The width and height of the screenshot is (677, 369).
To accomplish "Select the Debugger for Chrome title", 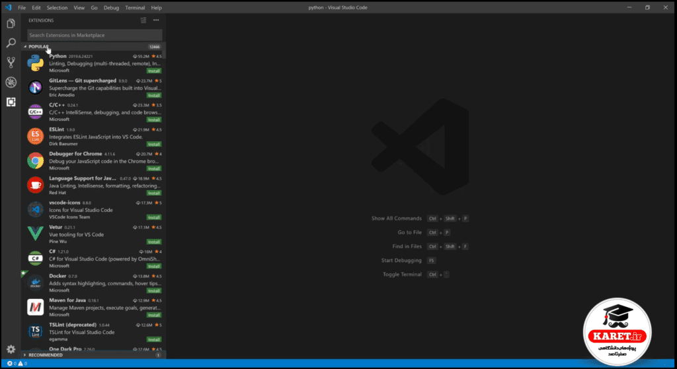I will pyautogui.click(x=75, y=154).
